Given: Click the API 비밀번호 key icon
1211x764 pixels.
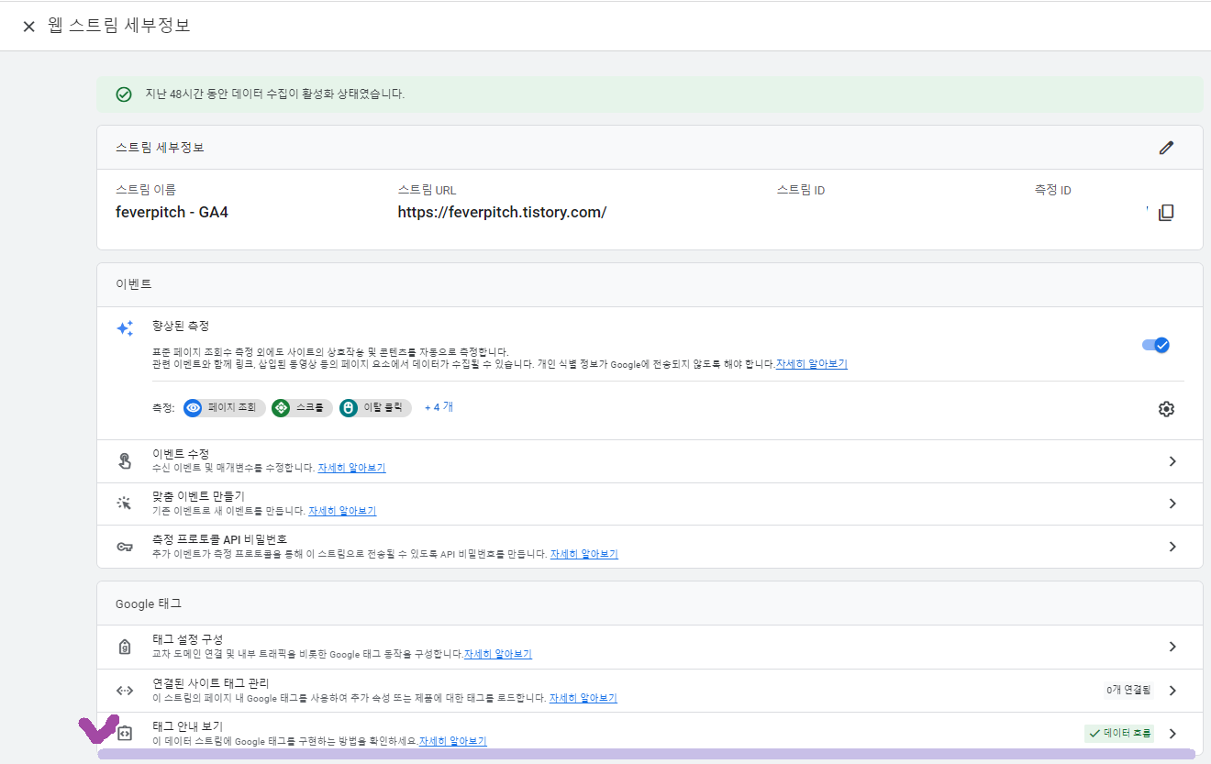Looking at the screenshot, I should (126, 547).
